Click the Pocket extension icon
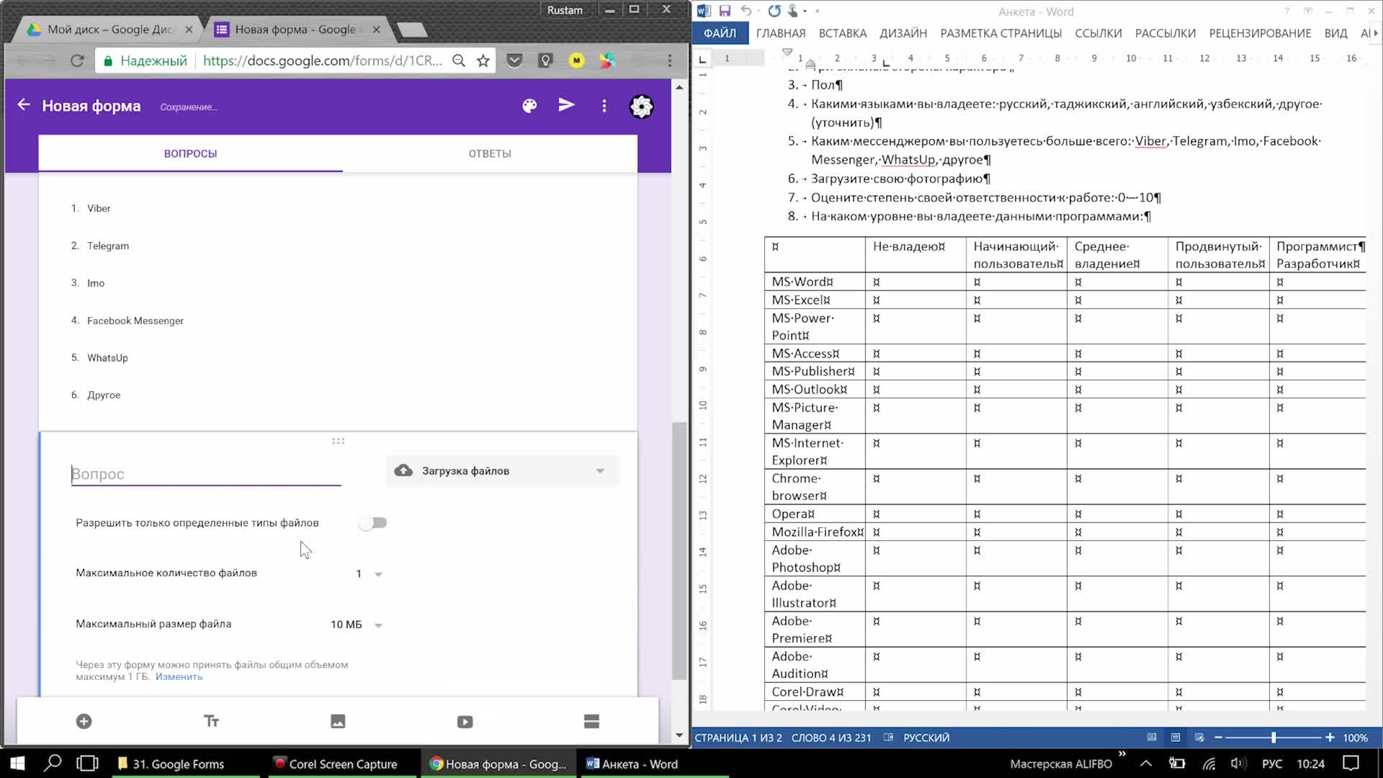Image resolution: width=1383 pixels, height=778 pixels. [x=514, y=61]
